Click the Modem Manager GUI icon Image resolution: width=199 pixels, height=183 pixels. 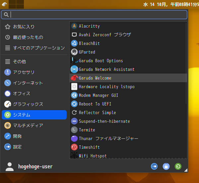pyautogui.click(x=74, y=95)
